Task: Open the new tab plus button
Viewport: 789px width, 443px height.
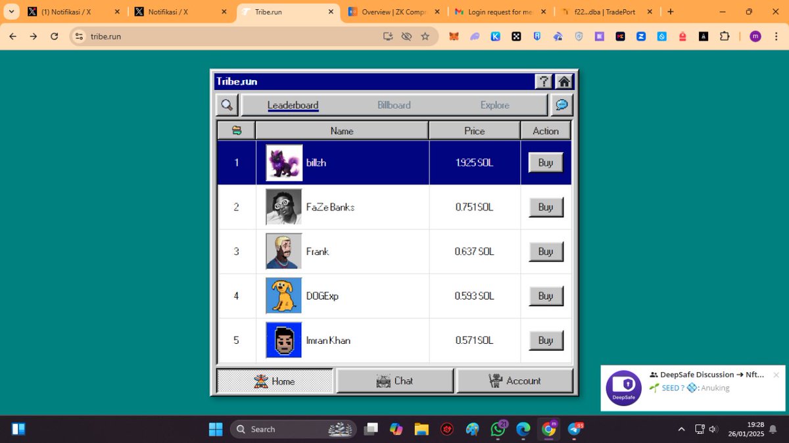Action: click(670, 12)
